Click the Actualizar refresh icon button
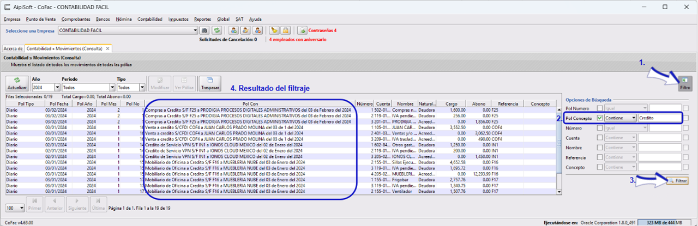This screenshot has width=698, height=226. pyautogui.click(x=16, y=83)
